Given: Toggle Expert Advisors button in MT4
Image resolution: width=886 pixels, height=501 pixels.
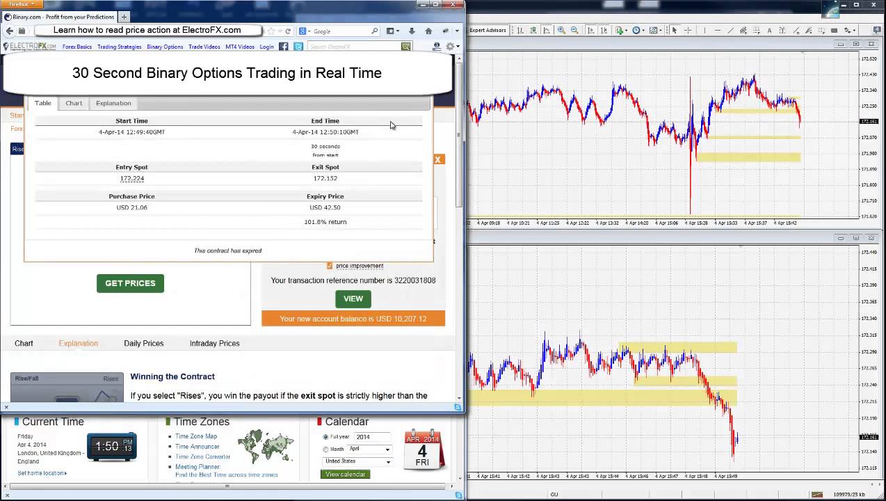Looking at the screenshot, I should point(488,31).
